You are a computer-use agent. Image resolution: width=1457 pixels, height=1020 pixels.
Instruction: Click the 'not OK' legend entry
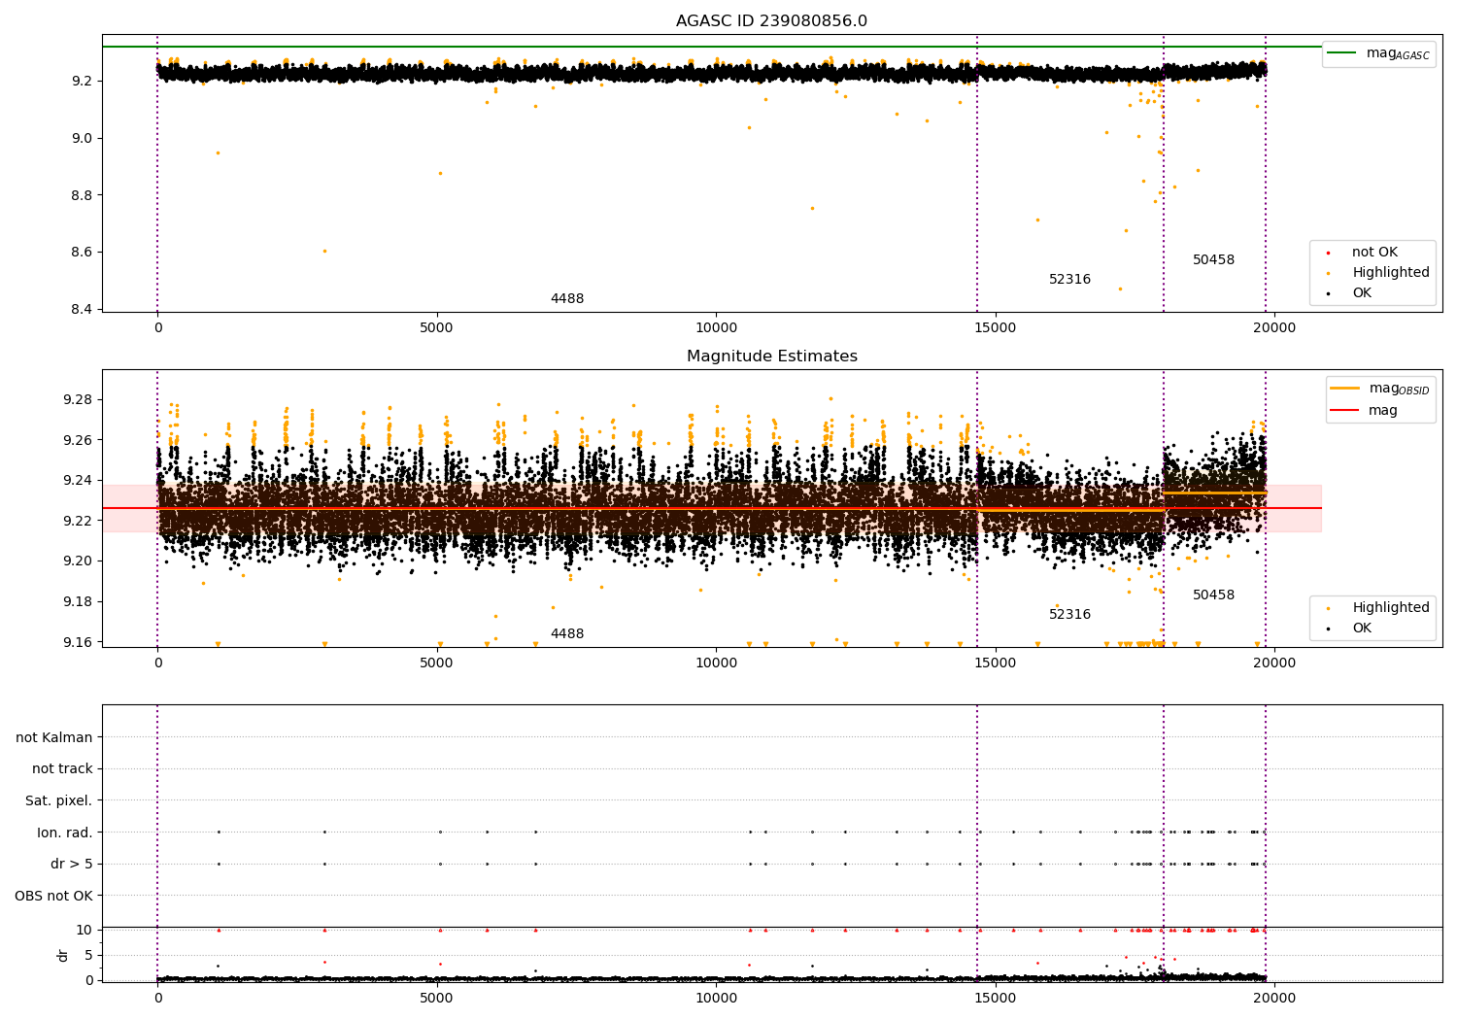pyautogui.click(x=1374, y=253)
